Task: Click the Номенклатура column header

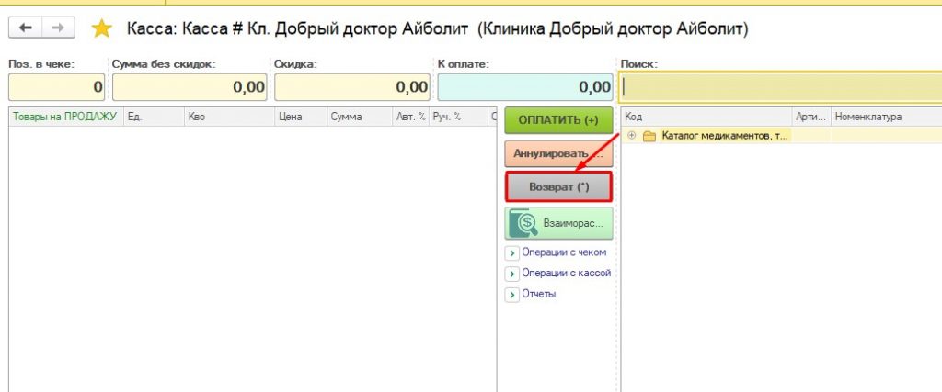Action: 867,117
